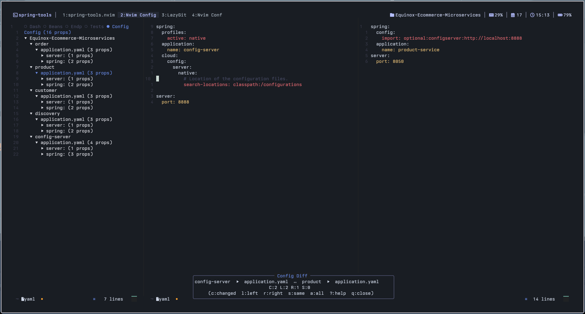This screenshot has height=314, width=585.
Task: Click the orange modified dot in left statusline
Action: [42, 299]
